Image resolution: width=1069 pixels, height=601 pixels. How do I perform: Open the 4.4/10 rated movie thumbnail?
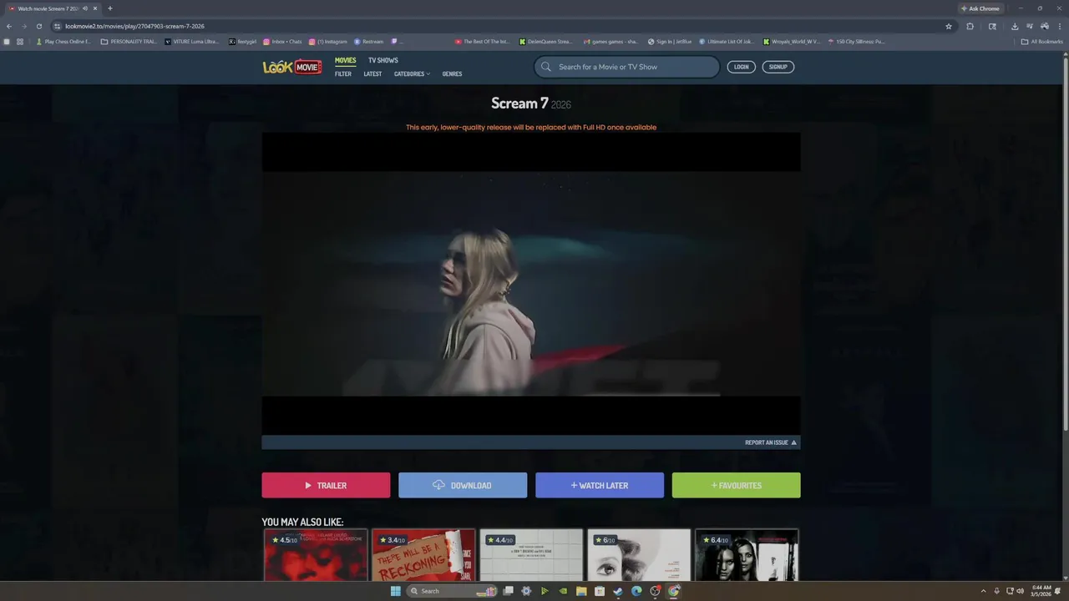[531, 555]
